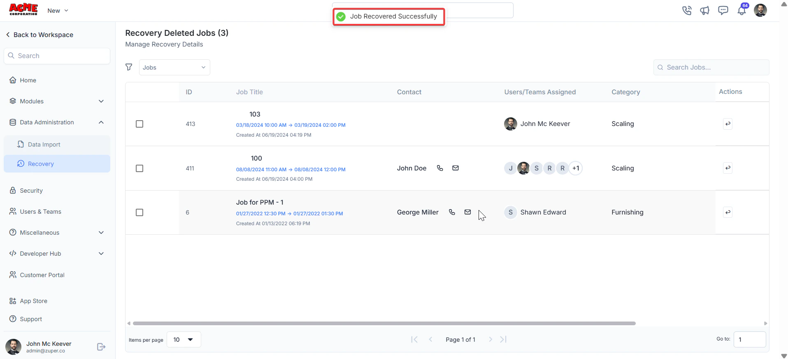
Task: Click the filter funnel icon
Action: pos(129,67)
